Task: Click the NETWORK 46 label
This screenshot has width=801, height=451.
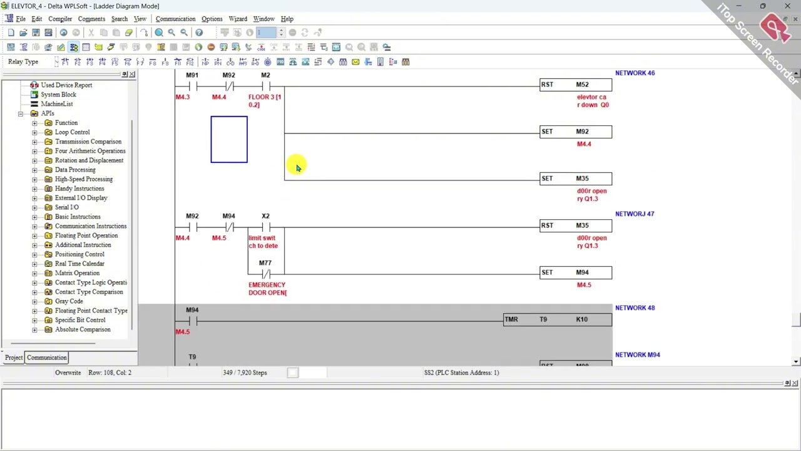Action: pyautogui.click(x=635, y=73)
